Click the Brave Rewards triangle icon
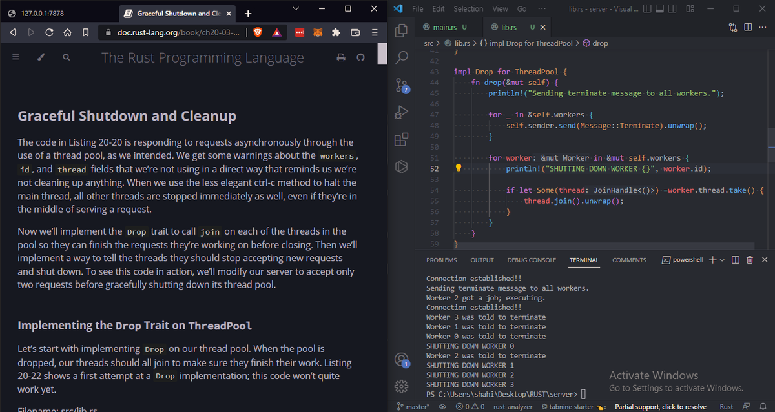The image size is (775, 412). [x=276, y=32]
